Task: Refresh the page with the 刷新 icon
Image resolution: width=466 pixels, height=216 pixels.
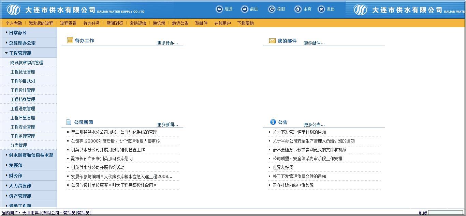Action: [x=271, y=9]
